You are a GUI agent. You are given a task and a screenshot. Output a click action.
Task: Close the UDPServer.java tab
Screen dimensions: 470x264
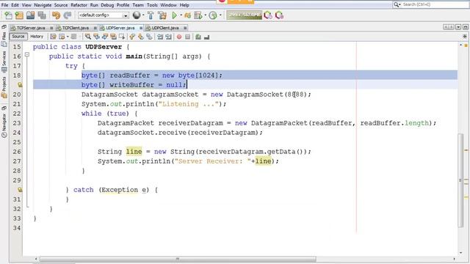140,28
